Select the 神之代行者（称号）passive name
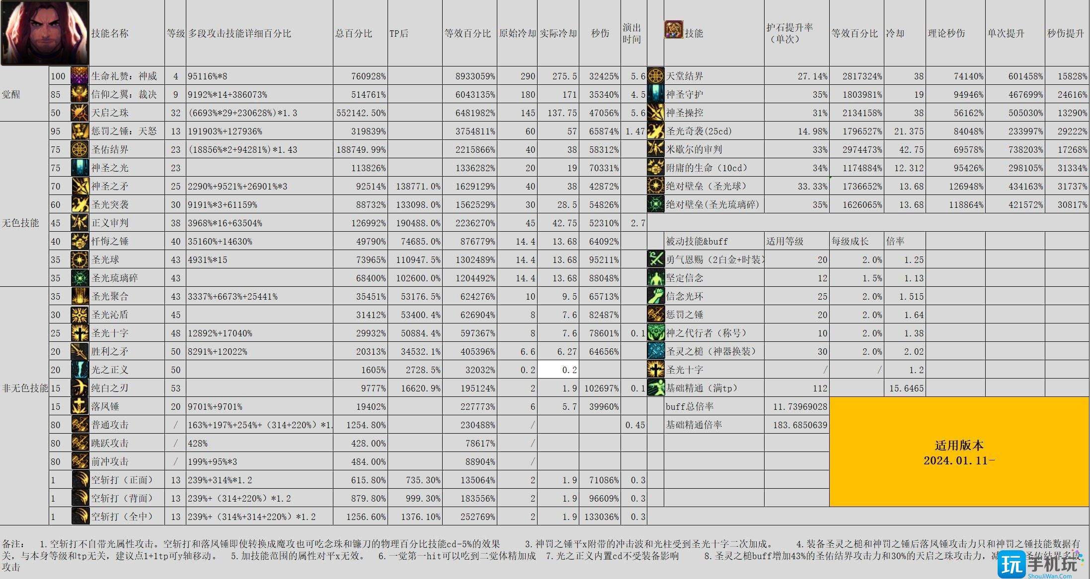Screen dimensions: 1090x579 tap(706, 333)
